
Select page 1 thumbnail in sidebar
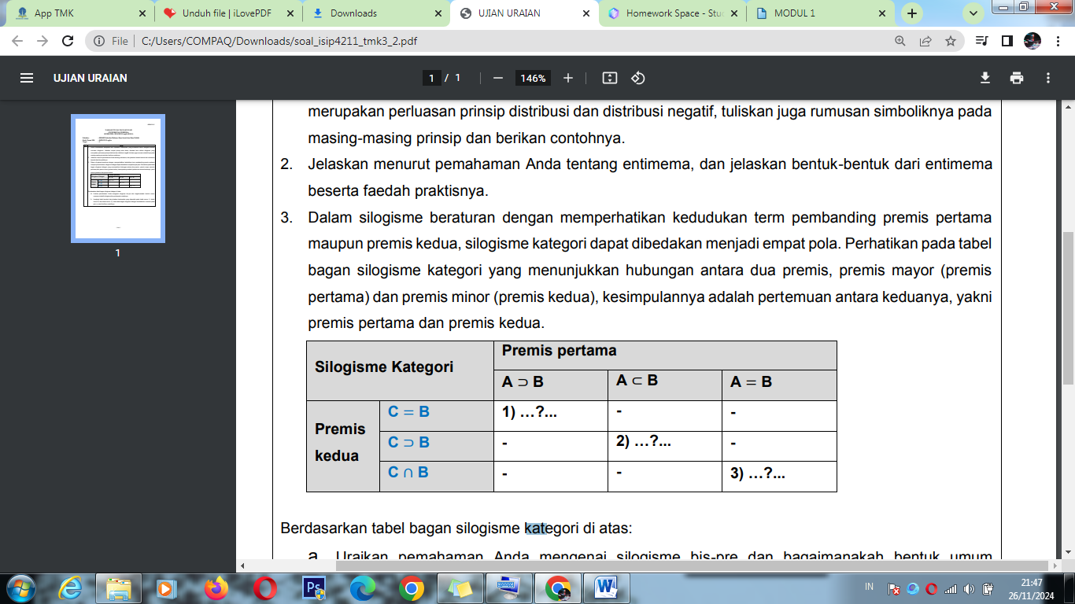(118, 179)
